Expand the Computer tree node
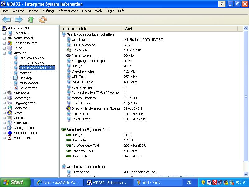 4,33
